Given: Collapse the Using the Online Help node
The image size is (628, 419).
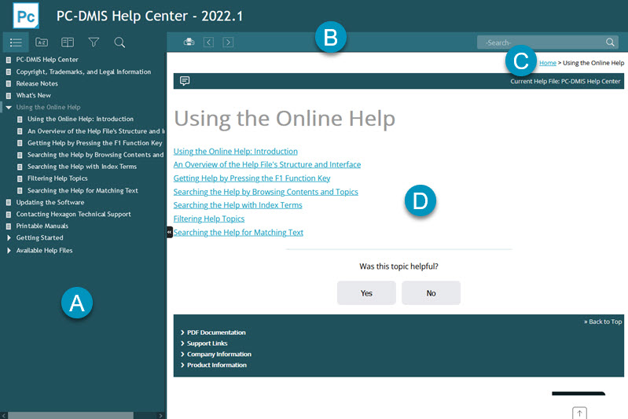Looking at the screenshot, I should pyautogui.click(x=8, y=107).
